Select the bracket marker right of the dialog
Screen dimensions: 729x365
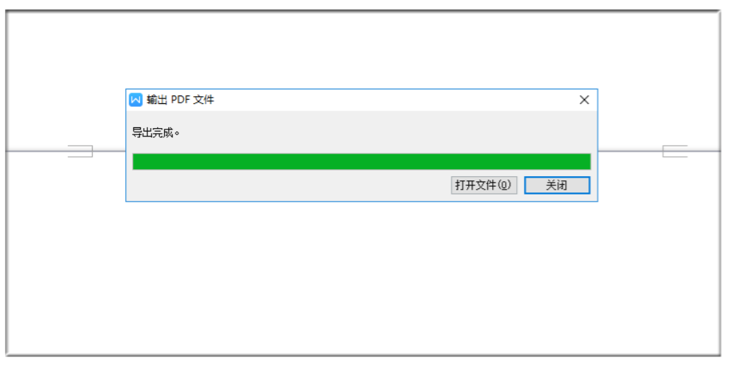675,151
